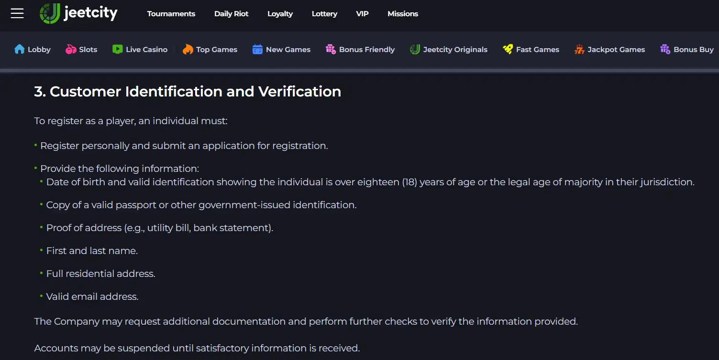Select the Fast Games category label
The height and width of the screenshot is (360, 719).
(538, 50)
